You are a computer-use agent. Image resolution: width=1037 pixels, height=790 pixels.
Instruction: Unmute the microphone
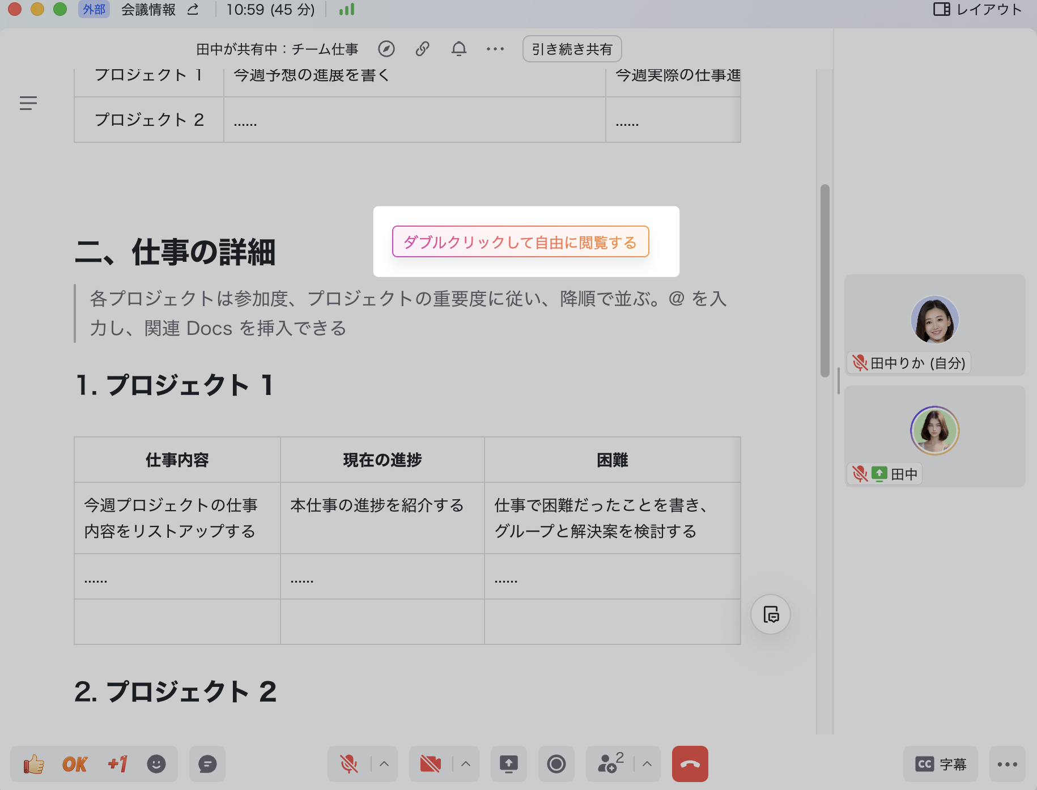click(x=349, y=764)
